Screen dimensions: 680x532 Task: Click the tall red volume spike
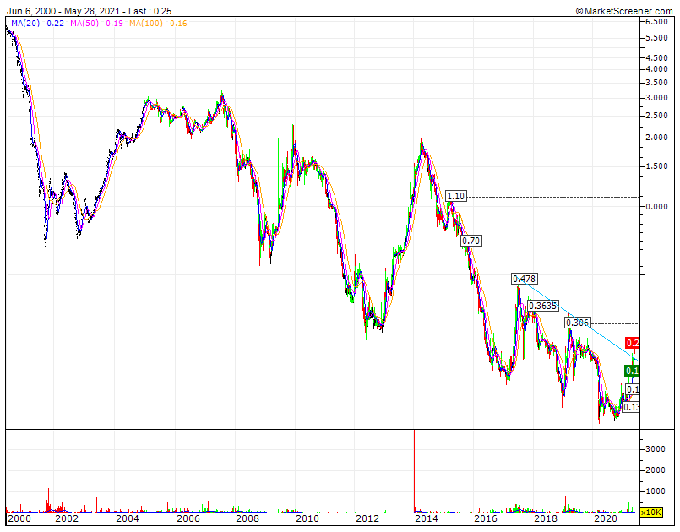pos(415,471)
